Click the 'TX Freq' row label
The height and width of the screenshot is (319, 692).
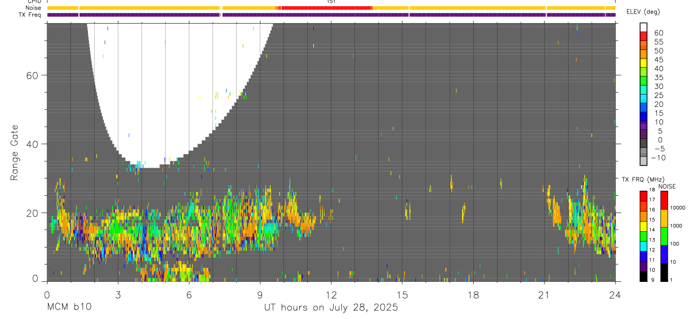pyautogui.click(x=30, y=15)
